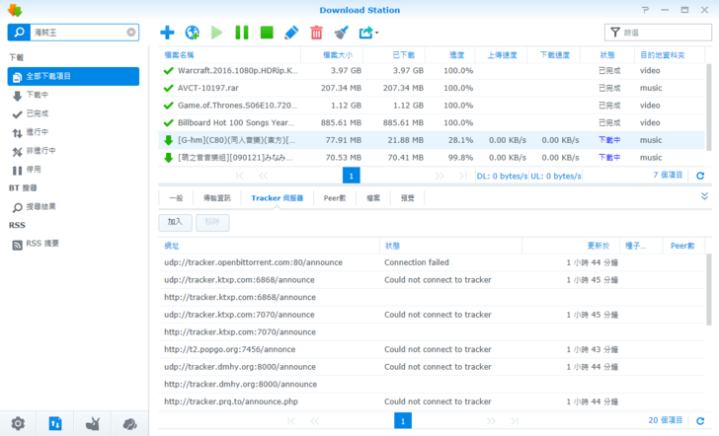Click the red trash delete icon
This screenshot has width=719, height=436.
click(316, 33)
